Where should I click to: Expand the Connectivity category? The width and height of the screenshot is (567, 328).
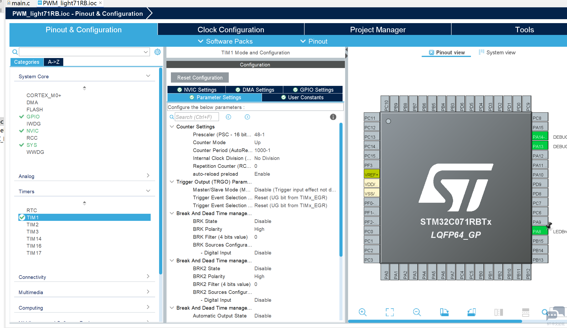coord(148,276)
